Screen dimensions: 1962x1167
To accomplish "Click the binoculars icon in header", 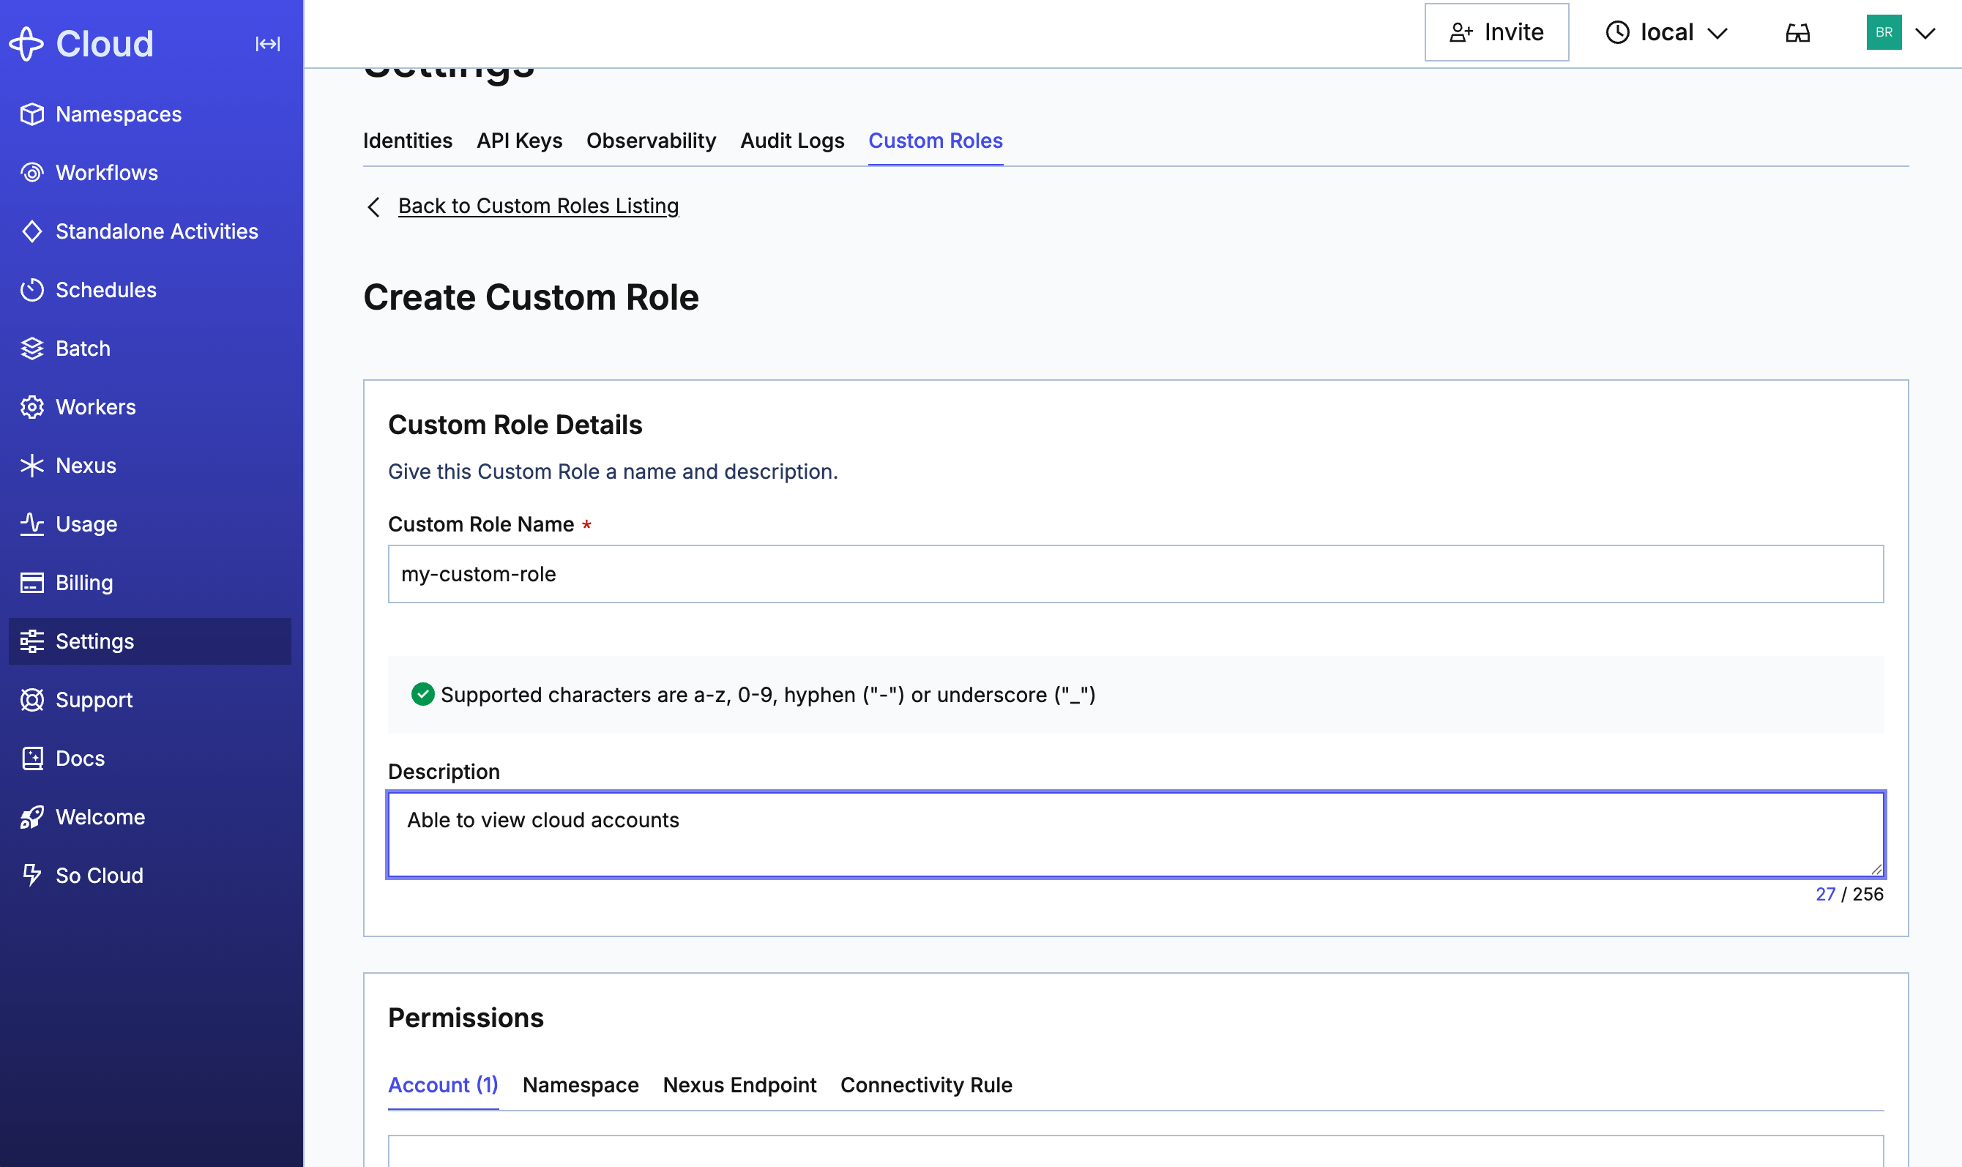I will click(x=1798, y=33).
